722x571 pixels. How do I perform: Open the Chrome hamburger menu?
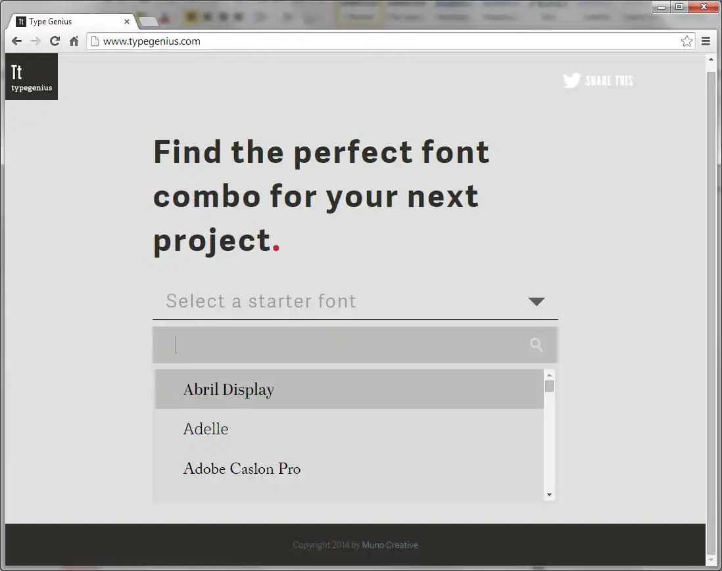coord(706,41)
